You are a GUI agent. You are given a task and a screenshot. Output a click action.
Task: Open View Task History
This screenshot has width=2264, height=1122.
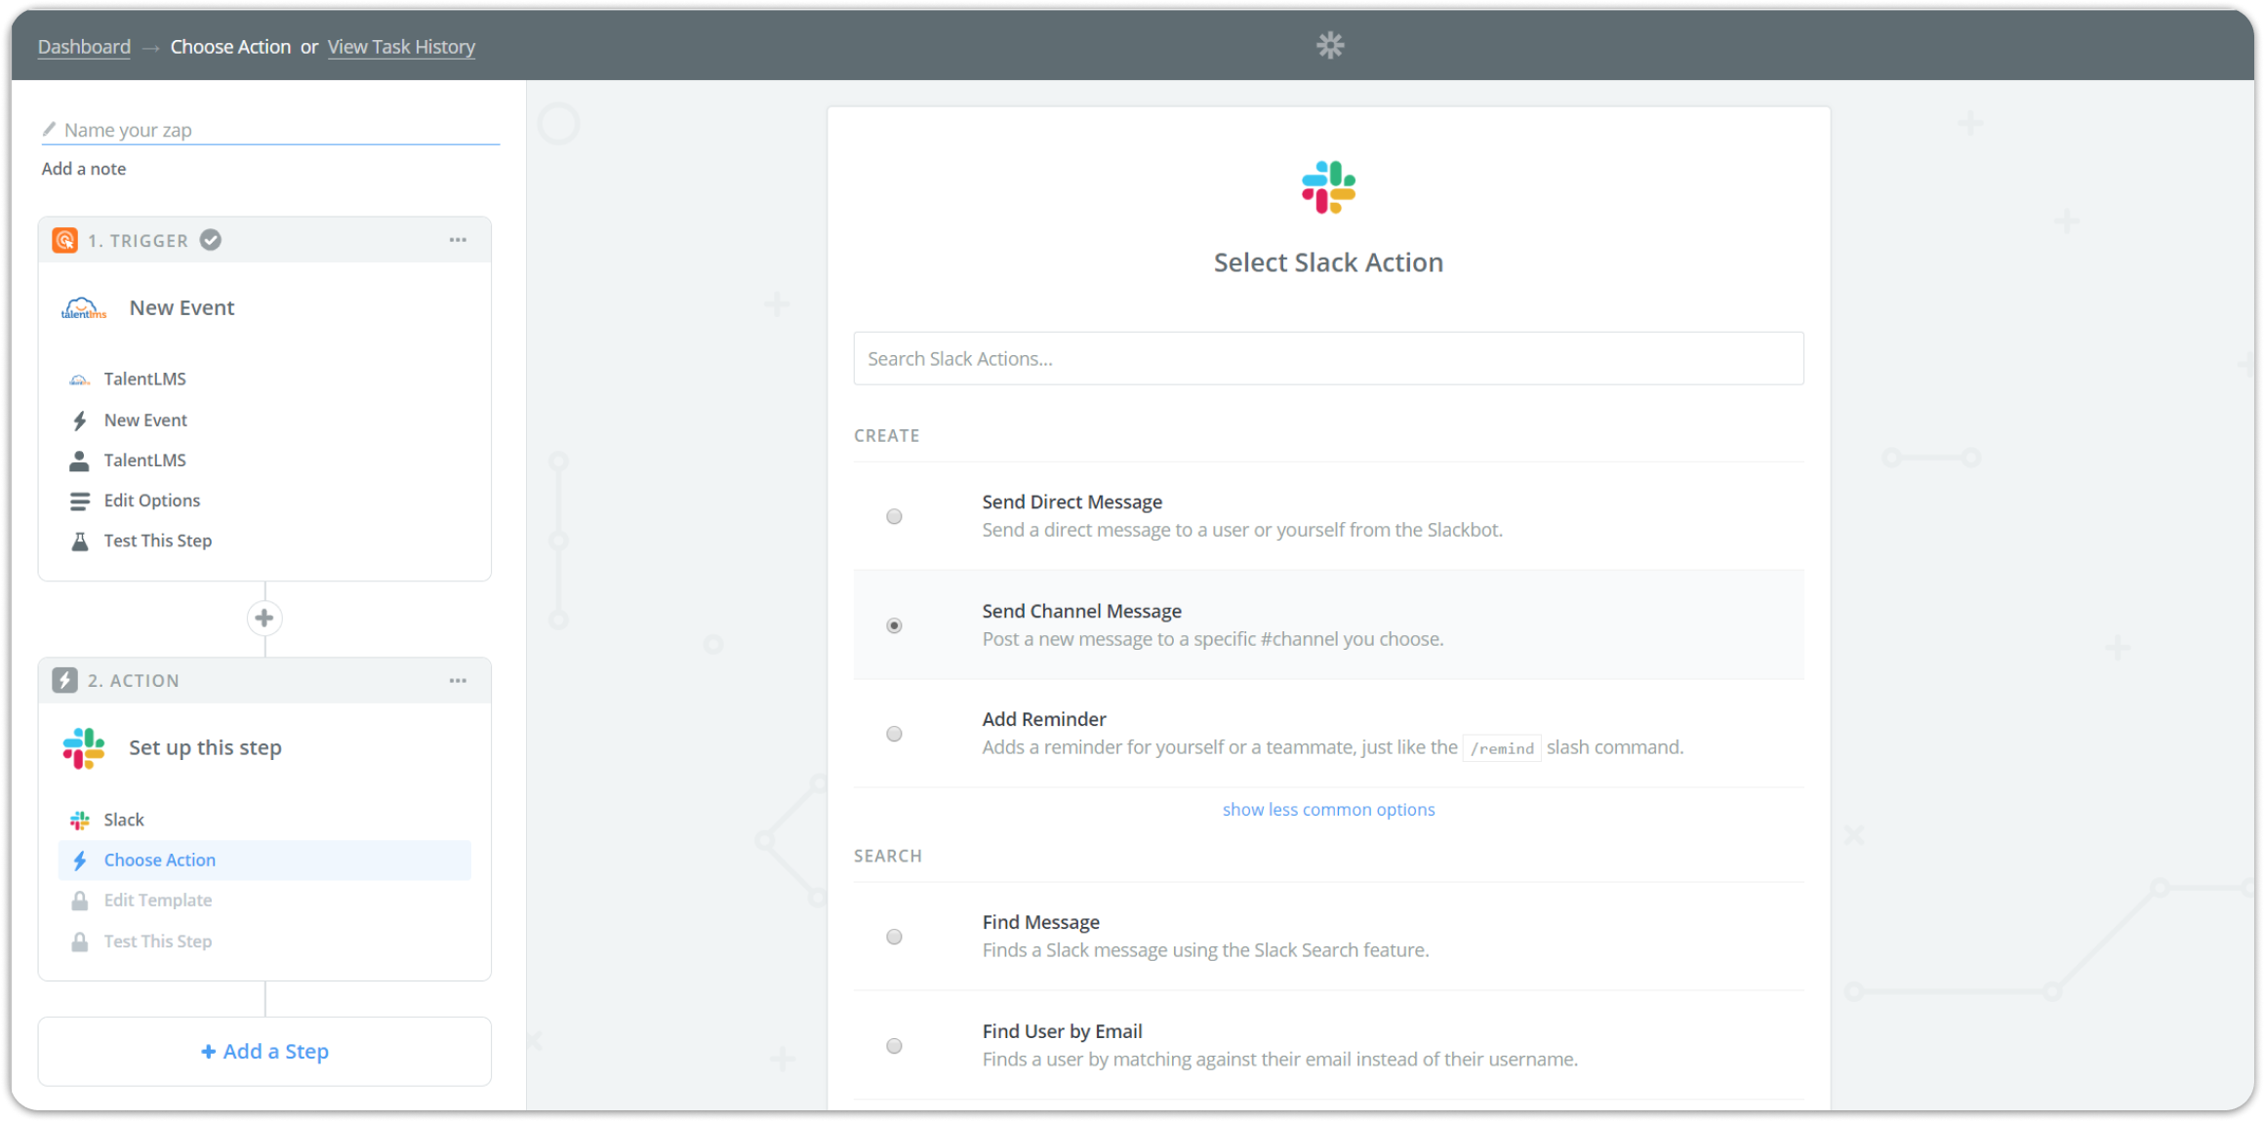pyautogui.click(x=401, y=46)
